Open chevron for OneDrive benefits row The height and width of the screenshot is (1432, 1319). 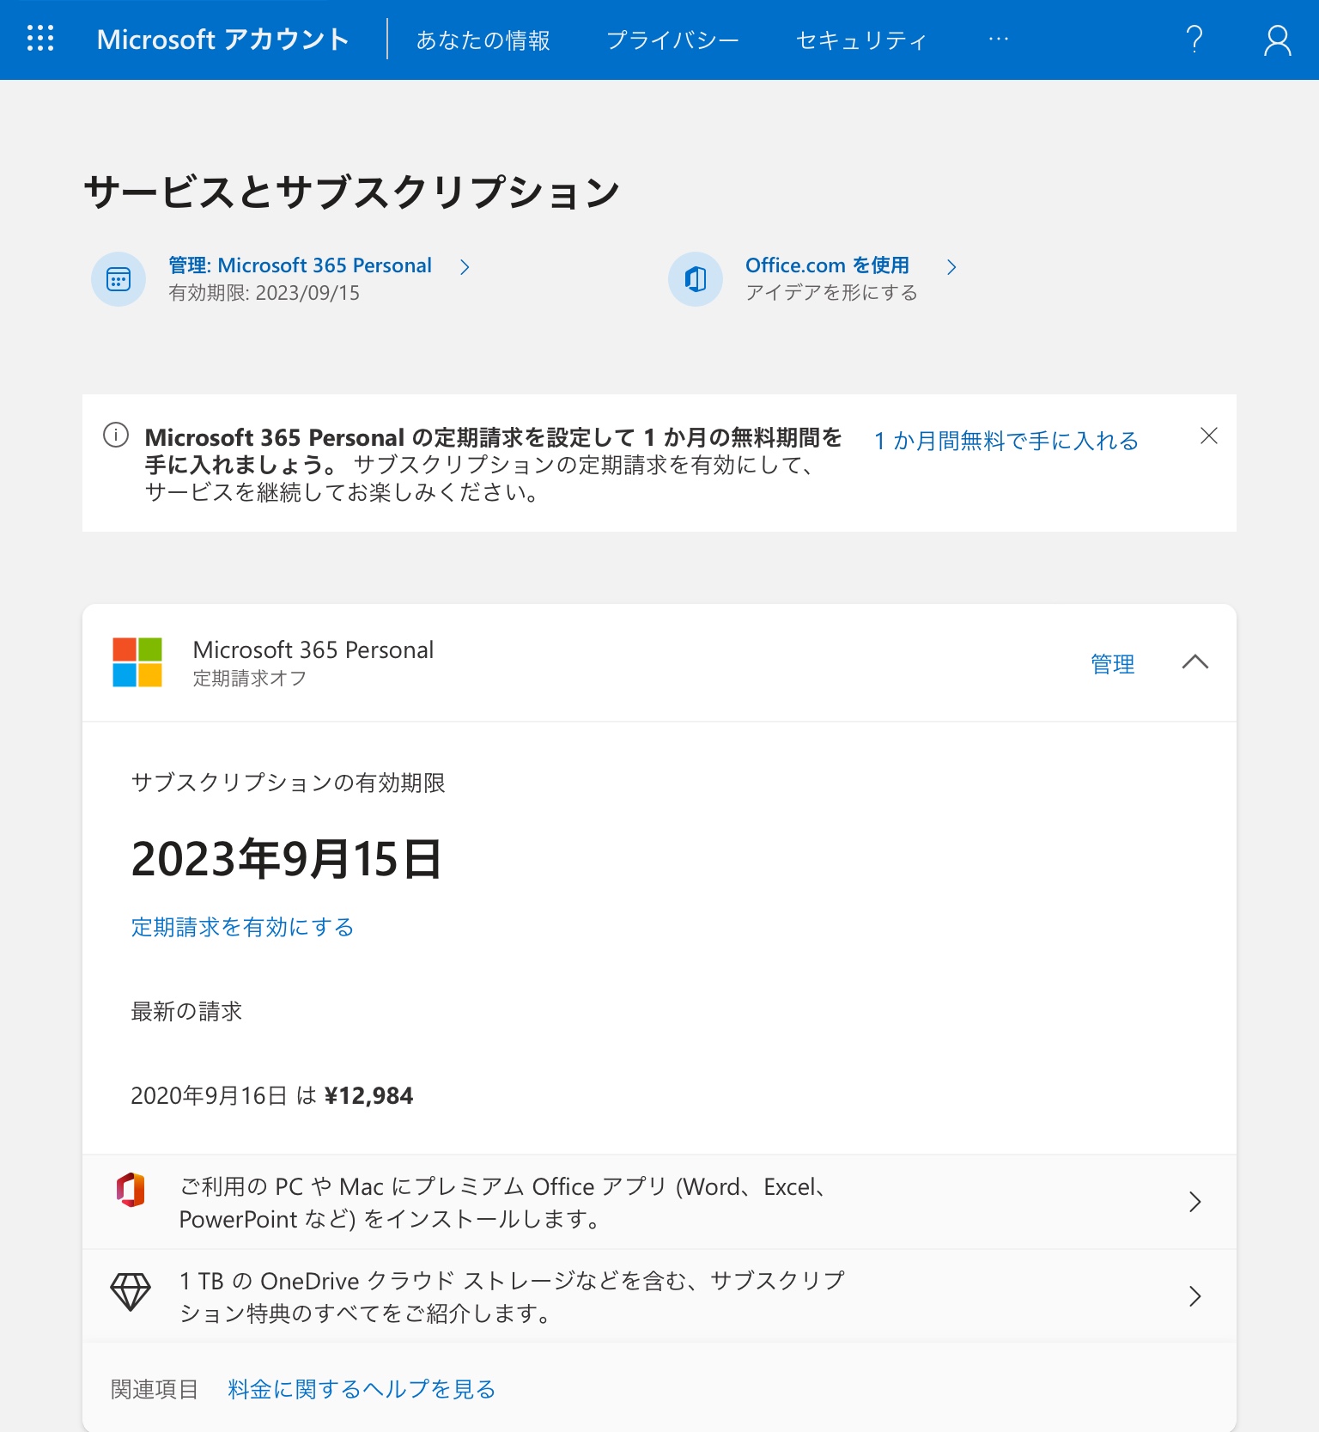pyautogui.click(x=1194, y=1296)
